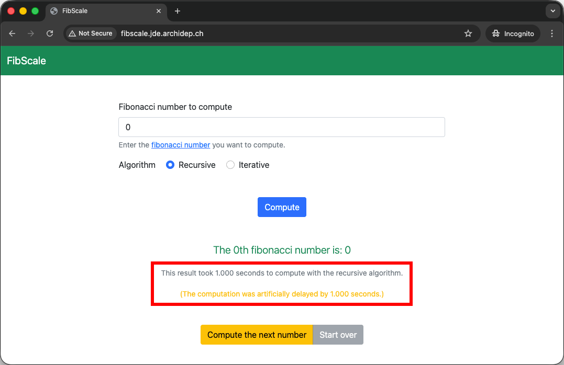Focus the Fibonacci number input field

tap(282, 127)
